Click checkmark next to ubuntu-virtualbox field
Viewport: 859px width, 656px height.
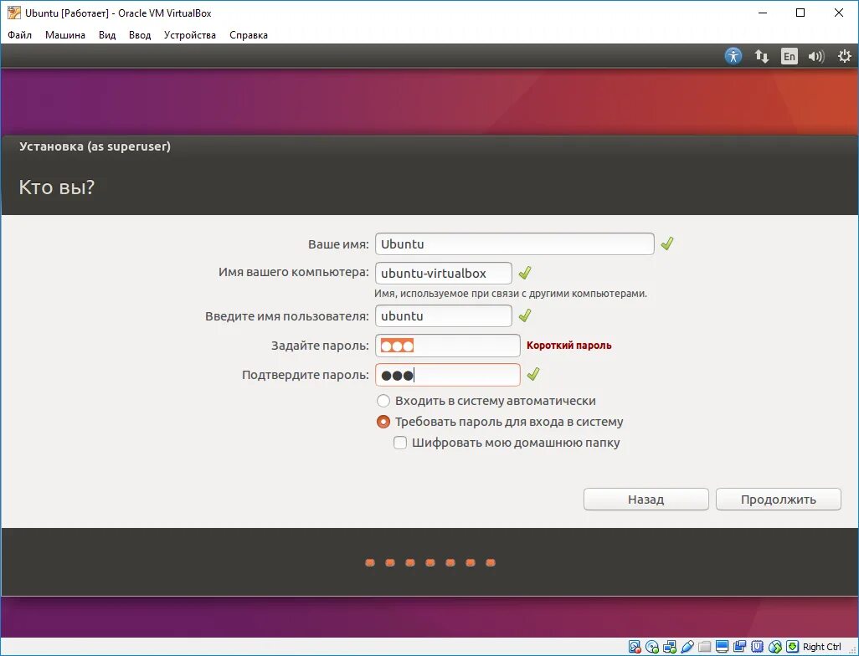coord(525,272)
